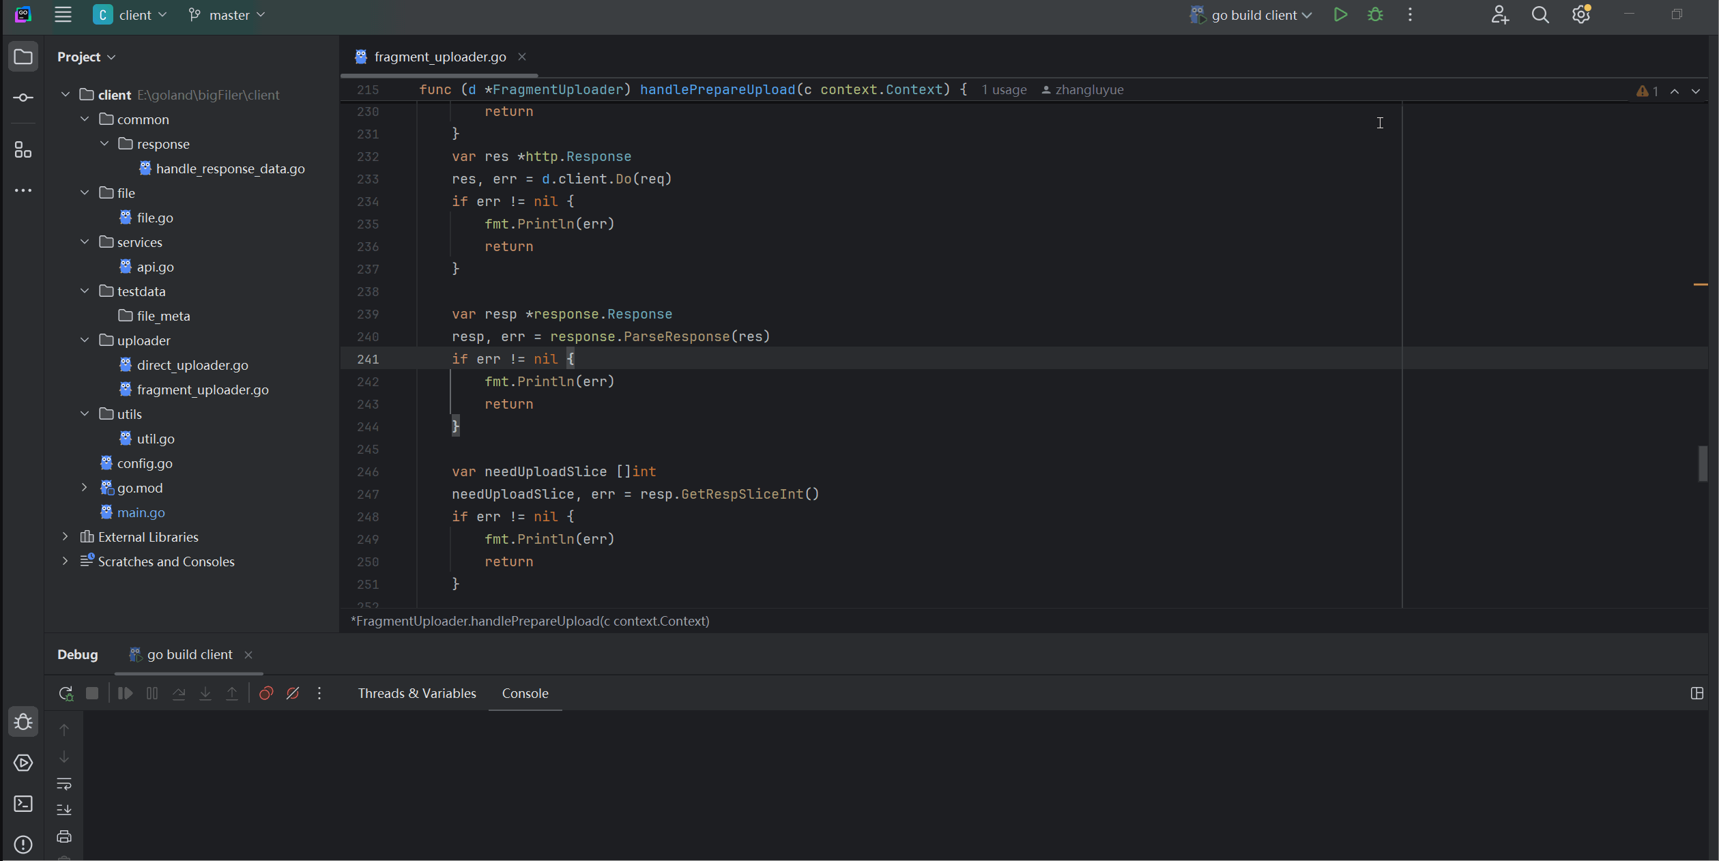
Task: Open client project dropdown
Action: click(130, 14)
